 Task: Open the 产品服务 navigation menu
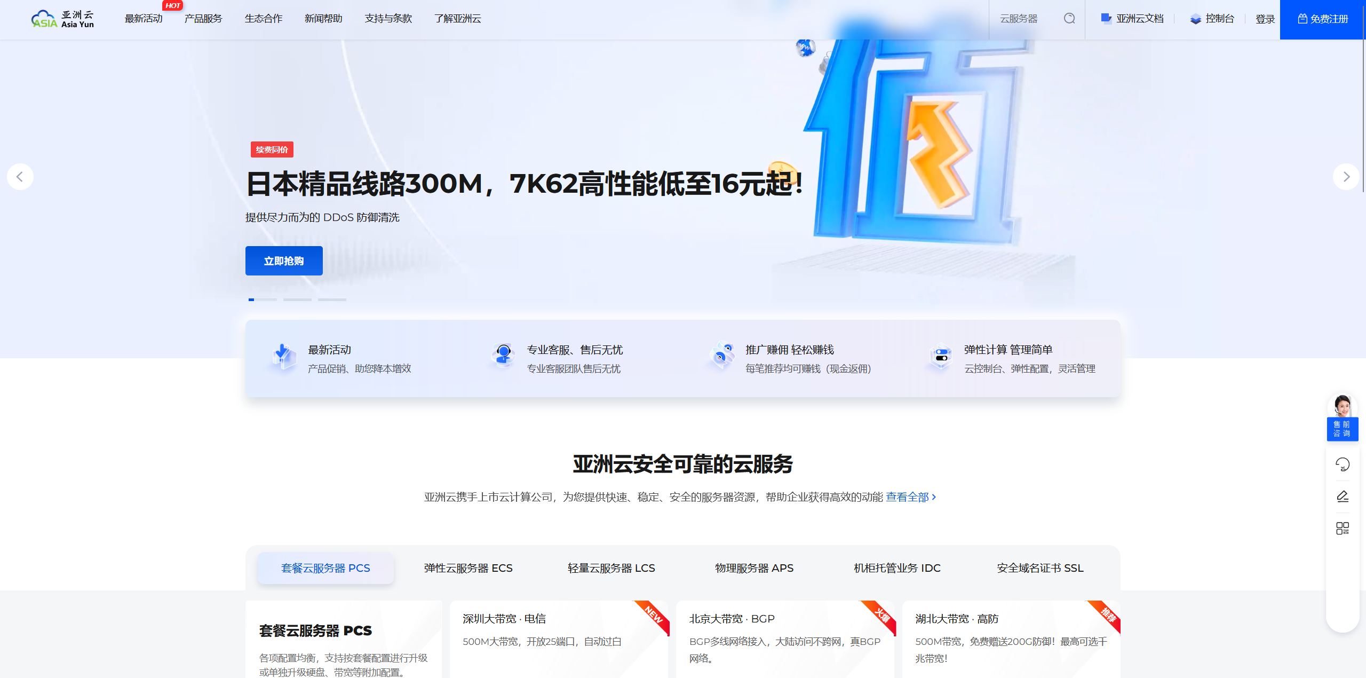pyautogui.click(x=203, y=18)
